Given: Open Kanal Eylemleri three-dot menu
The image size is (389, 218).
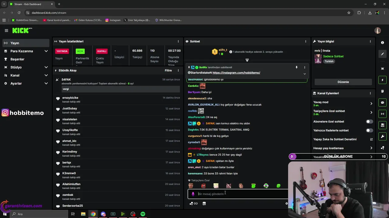Looking at the screenshot, I should click(370, 93).
